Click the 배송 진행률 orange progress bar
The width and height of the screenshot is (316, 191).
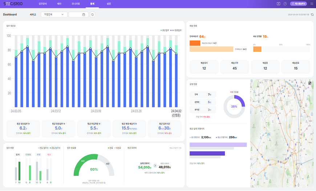click(258, 49)
